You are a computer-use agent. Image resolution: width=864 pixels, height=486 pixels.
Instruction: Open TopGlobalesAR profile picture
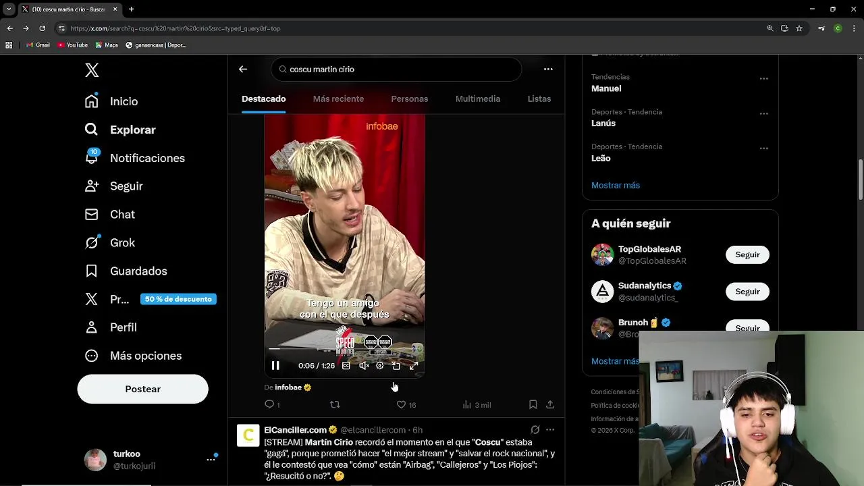(602, 255)
